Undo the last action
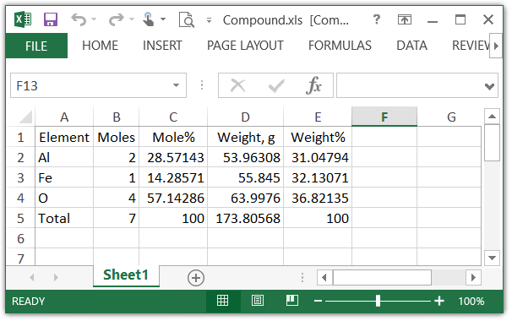Screen dimensions: 512x321 [x=79, y=19]
